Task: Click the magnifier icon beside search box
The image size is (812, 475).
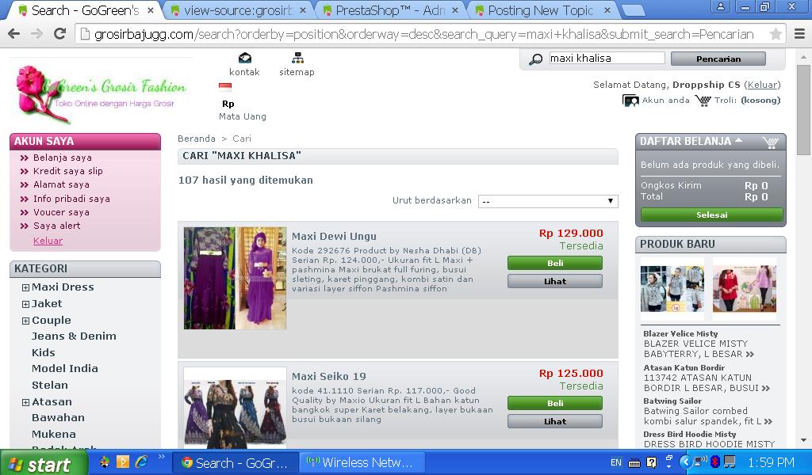Action: pos(535,59)
